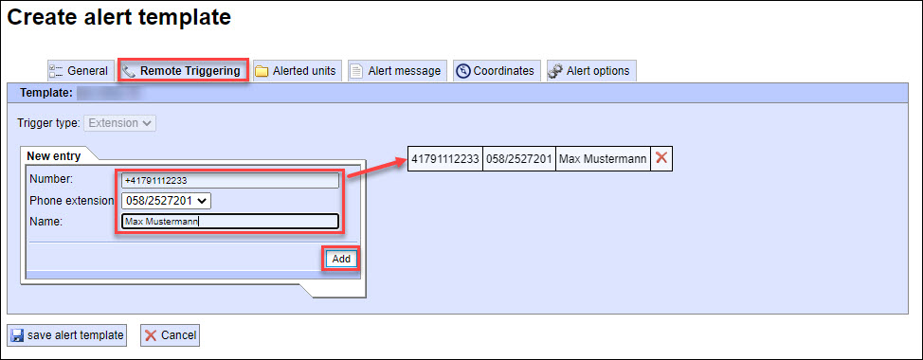Click the Create alert template heading
Image resolution: width=923 pixels, height=360 pixels.
pos(118,17)
